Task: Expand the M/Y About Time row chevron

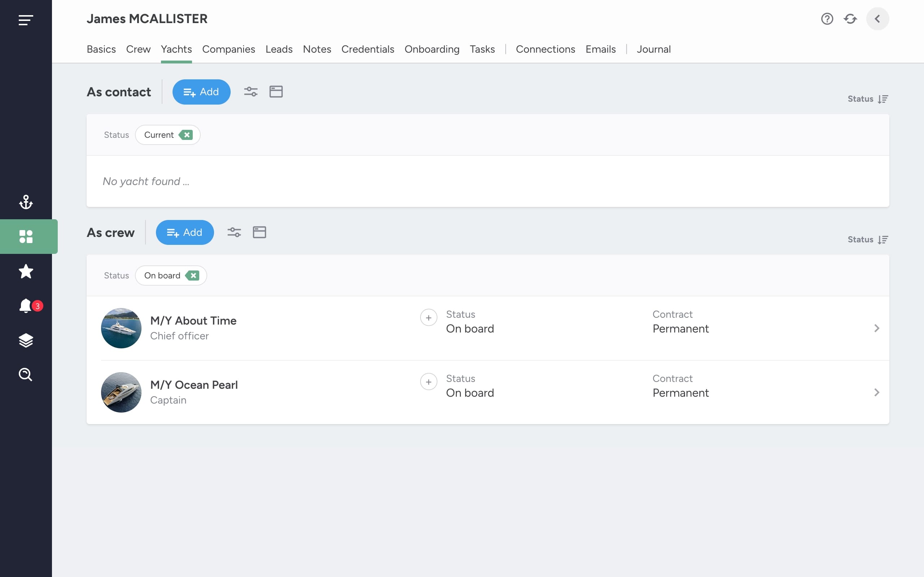Action: [877, 328]
